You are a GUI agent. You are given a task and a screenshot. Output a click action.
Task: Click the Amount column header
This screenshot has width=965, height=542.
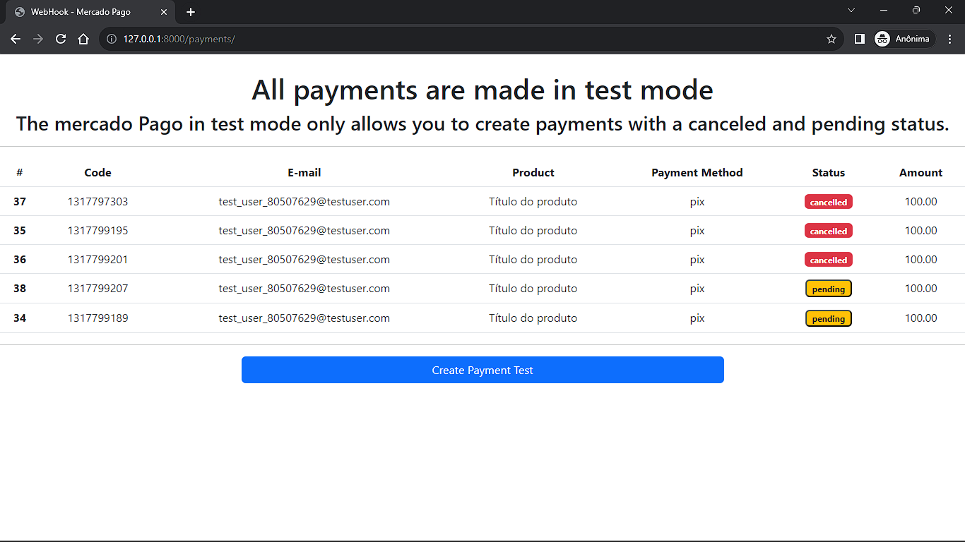click(x=921, y=172)
